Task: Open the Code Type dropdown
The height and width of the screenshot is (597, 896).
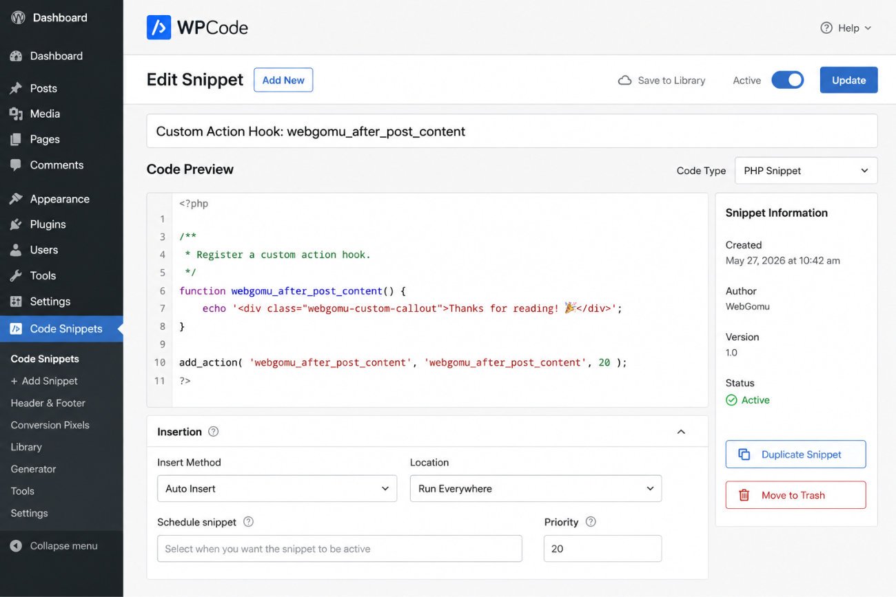Action: pos(806,171)
